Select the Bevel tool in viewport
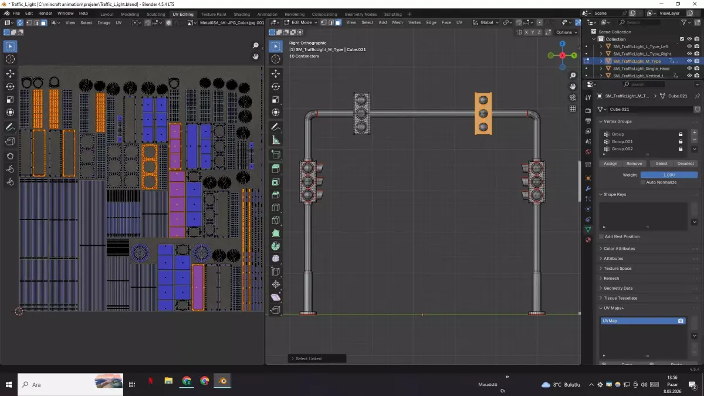The image size is (704, 396). tap(276, 195)
